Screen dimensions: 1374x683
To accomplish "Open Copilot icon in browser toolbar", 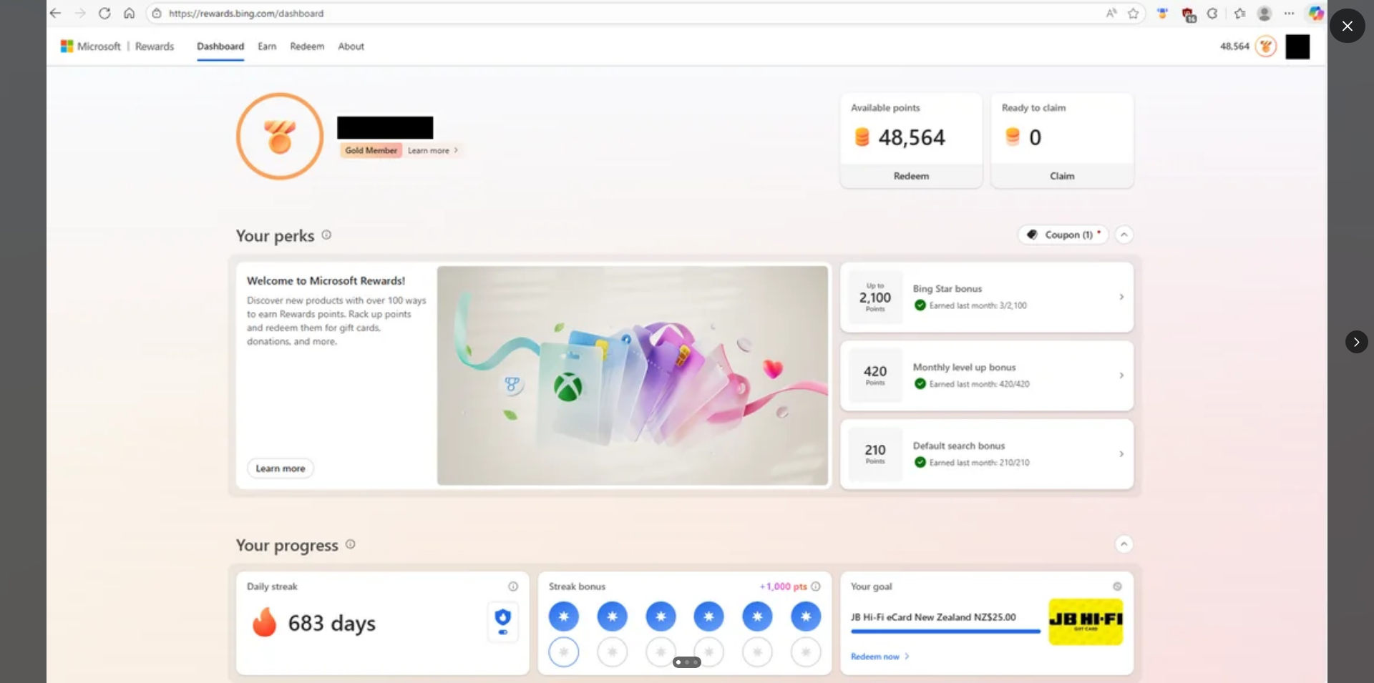I will click(1315, 14).
